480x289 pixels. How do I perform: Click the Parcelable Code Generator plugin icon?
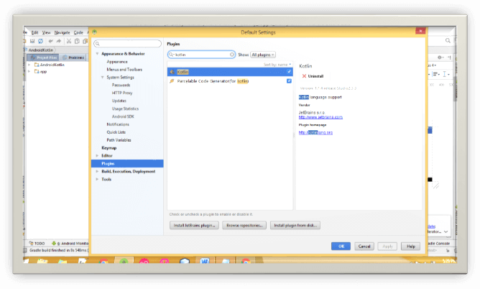click(x=172, y=81)
